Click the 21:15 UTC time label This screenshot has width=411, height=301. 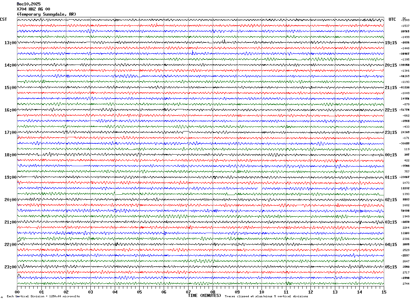[x=391, y=88]
